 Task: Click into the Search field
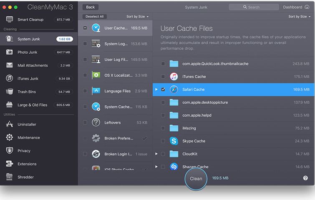[254, 7]
